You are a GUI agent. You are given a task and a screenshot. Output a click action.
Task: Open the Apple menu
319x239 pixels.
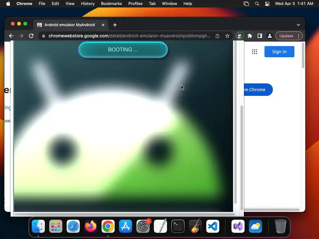tap(8, 4)
